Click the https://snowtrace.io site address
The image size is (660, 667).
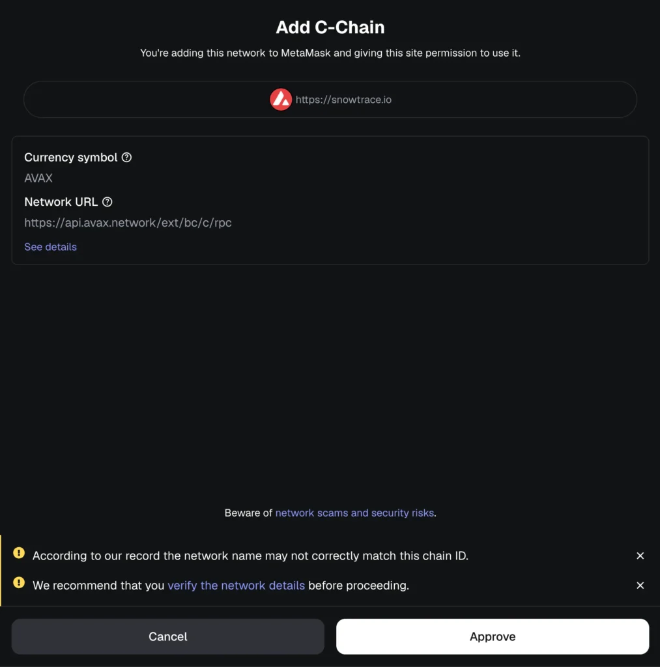click(343, 100)
